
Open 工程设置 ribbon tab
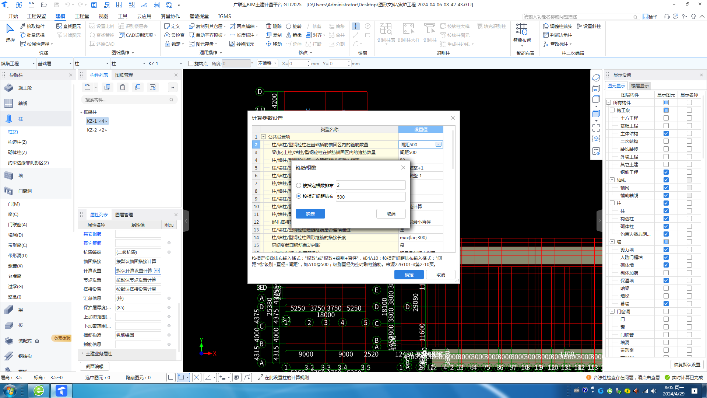pos(36,16)
